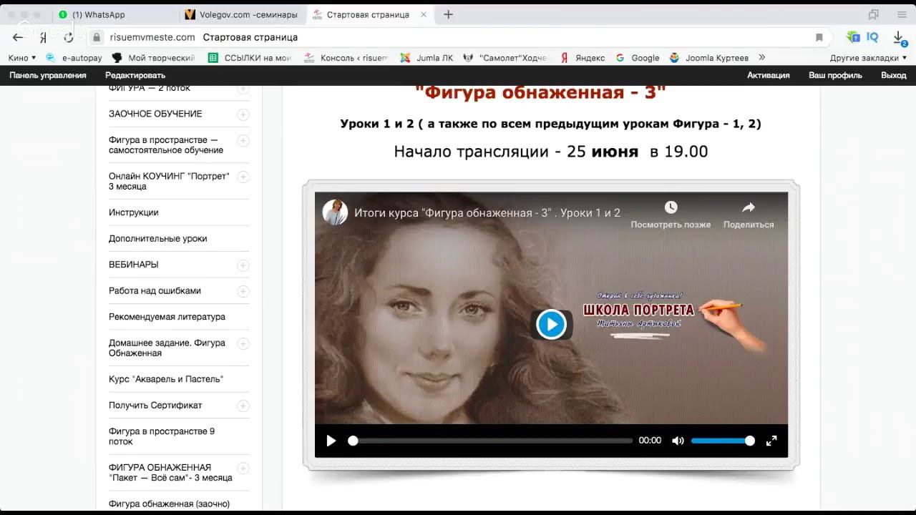Open the Jumla ЛК bookmark
The width and height of the screenshot is (916, 515).
pos(427,58)
